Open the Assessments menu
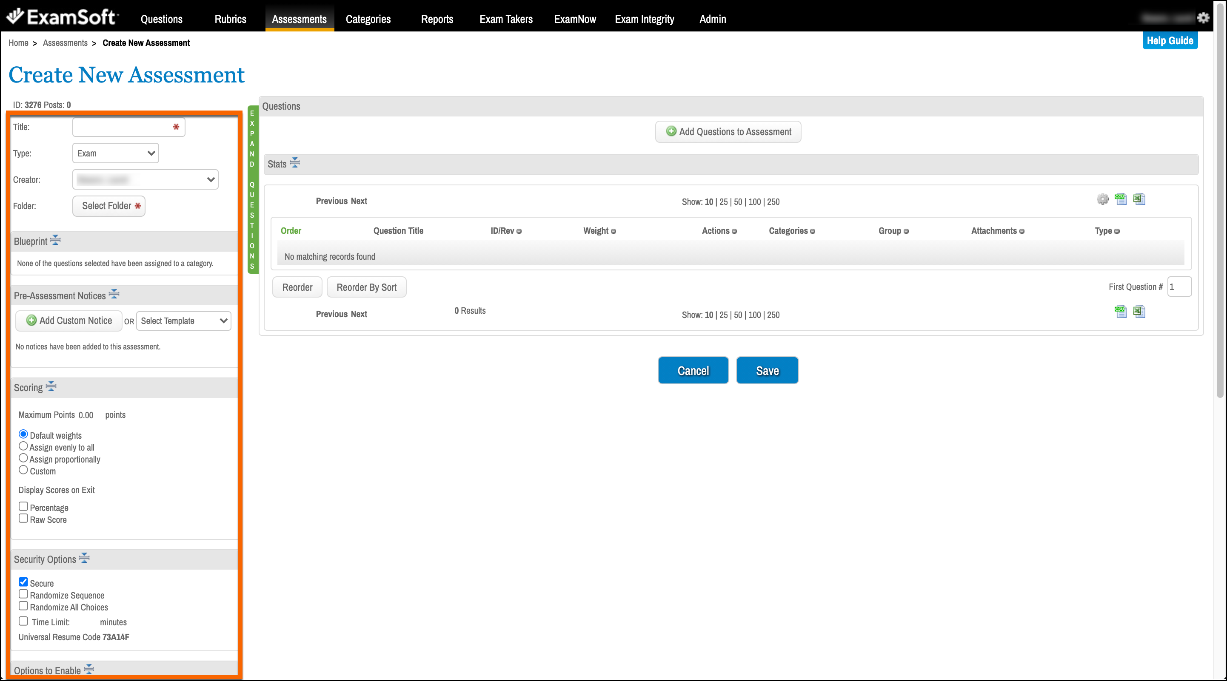This screenshot has width=1227, height=681. coord(299,19)
